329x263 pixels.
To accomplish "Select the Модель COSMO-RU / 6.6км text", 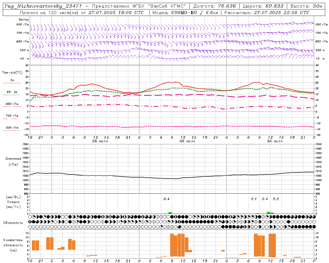I will pyautogui.click(x=185, y=13).
